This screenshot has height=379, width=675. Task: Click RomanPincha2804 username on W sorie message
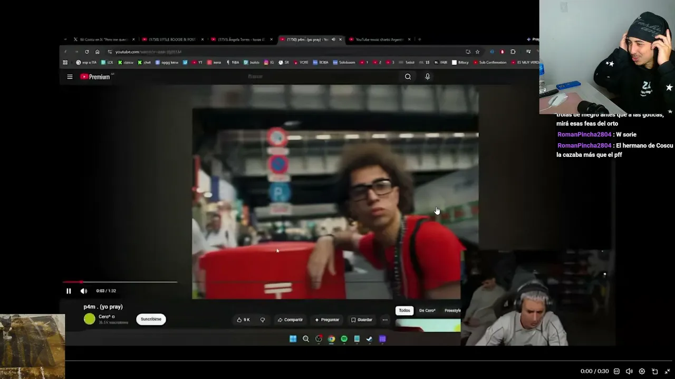pos(584,135)
